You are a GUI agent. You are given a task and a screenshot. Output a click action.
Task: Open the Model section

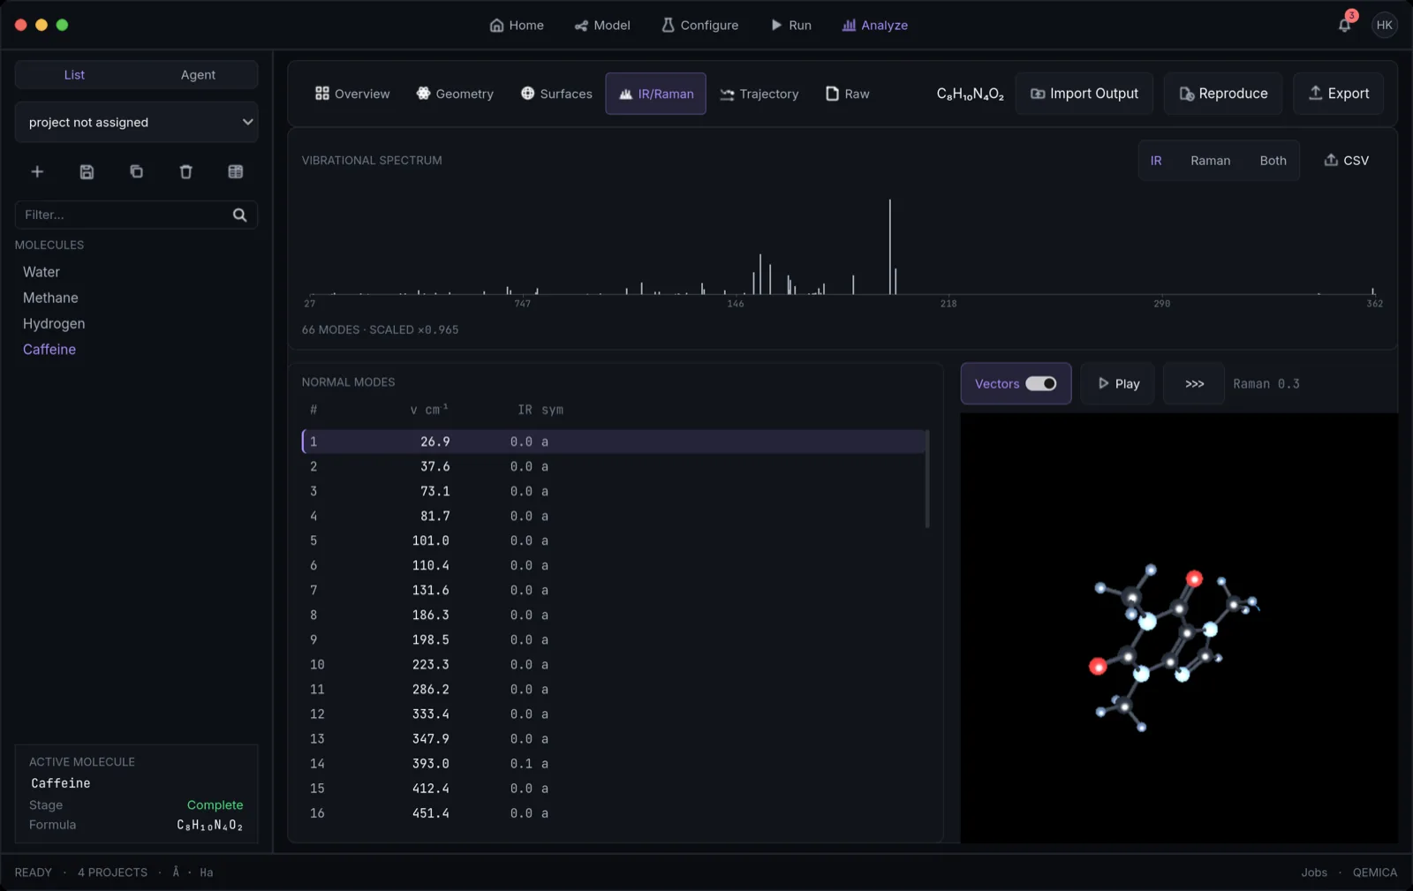click(602, 25)
